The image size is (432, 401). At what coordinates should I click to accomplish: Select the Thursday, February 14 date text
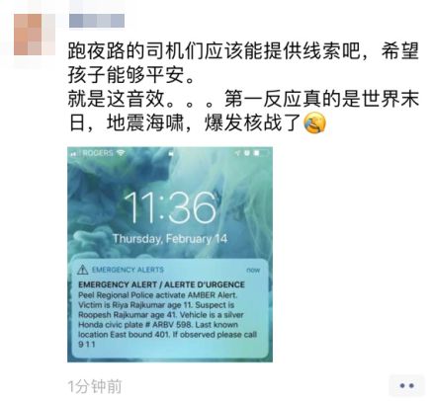point(170,239)
